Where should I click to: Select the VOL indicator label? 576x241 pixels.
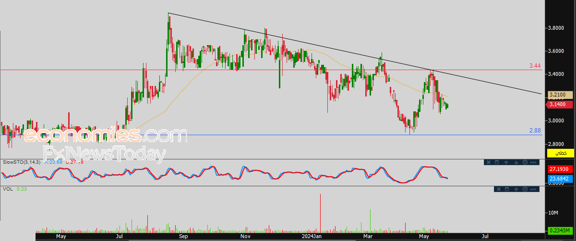point(7,189)
